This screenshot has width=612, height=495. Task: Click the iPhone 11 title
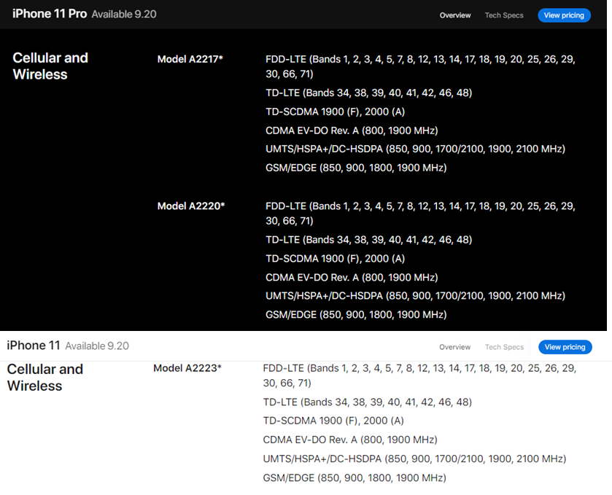pyautogui.click(x=34, y=346)
